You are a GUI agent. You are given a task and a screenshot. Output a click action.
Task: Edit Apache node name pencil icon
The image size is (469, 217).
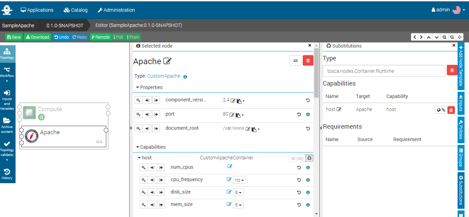pos(167,61)
